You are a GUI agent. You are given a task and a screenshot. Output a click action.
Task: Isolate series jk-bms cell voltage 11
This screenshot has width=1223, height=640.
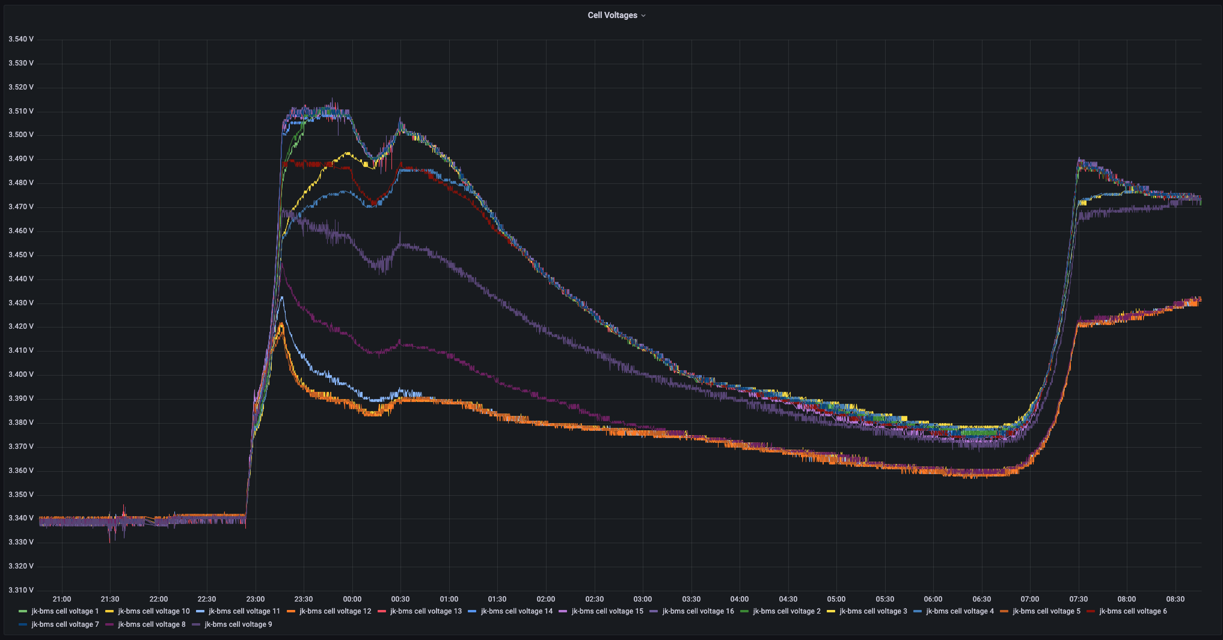(x=244, y=611)
